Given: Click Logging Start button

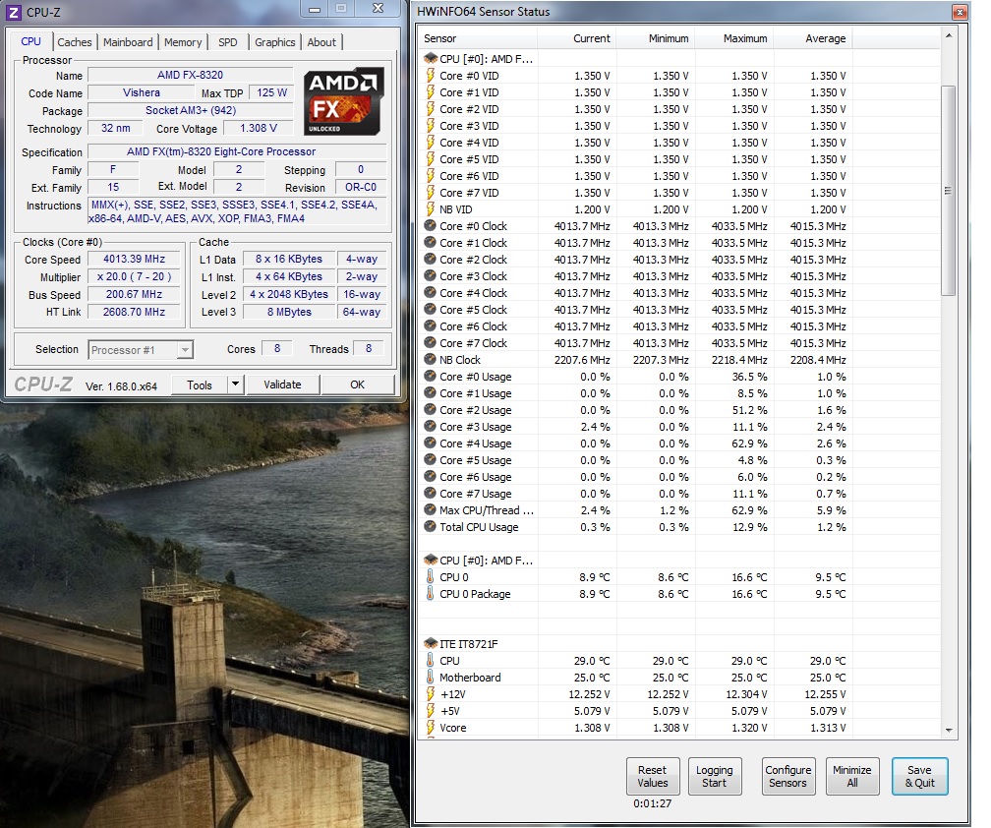Looking at the screenshot, I should [x=714, y=776].
